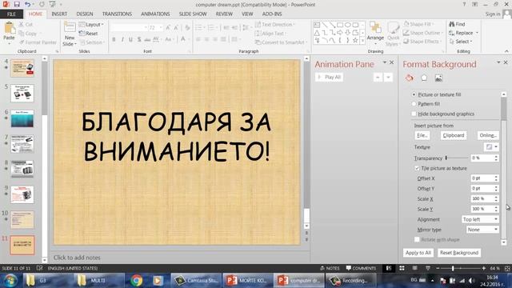The width and height of the screenshot is (512, 288).
Task: Check Hide background graphics
Action: 414,114
